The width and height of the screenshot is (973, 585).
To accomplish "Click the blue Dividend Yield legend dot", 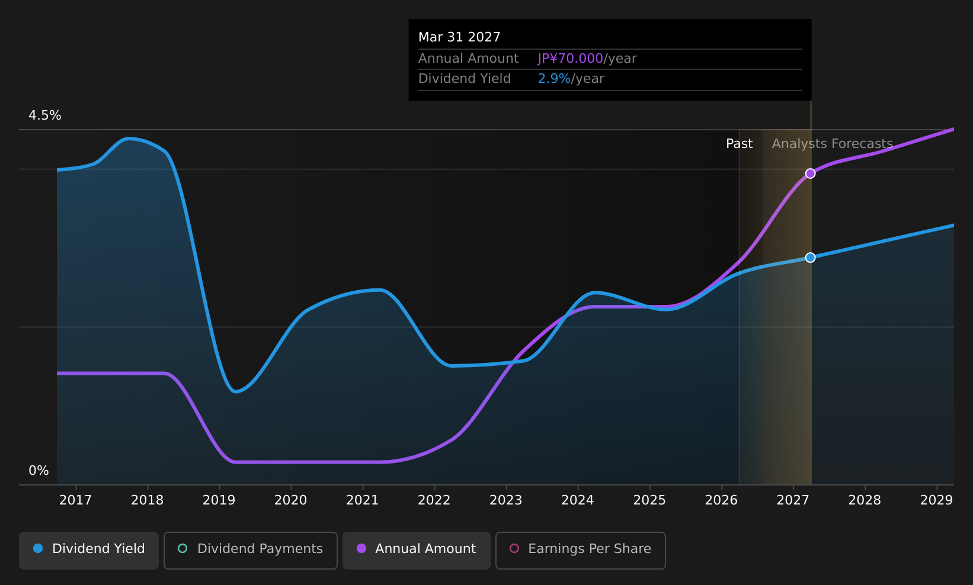I will tap(38, 548).
